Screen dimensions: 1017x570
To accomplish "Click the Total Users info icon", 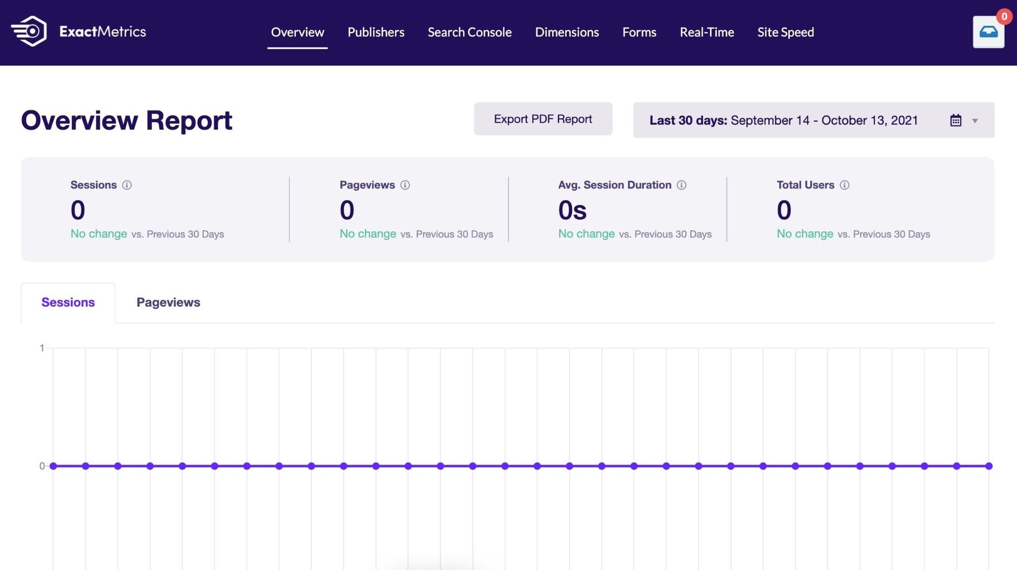I will [845, 185].
